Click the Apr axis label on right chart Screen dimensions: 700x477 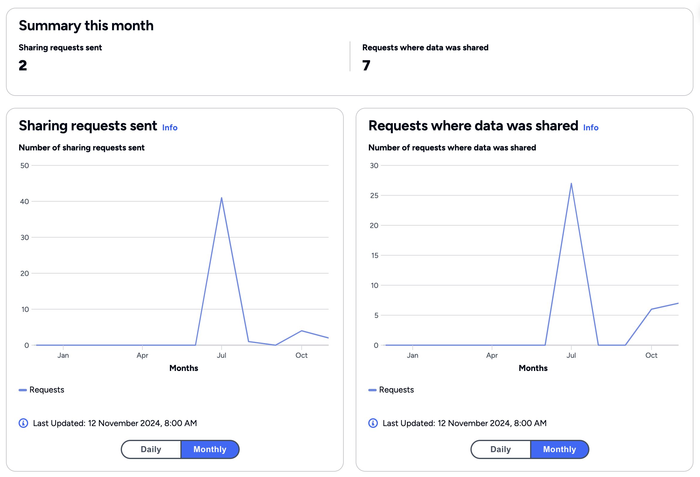(x=492, y=355)
